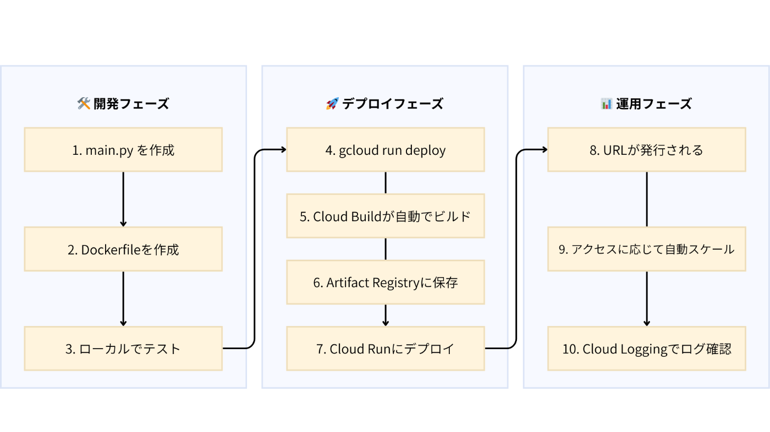Select the 2. Dockerfileを作成 box
The image size is (770, 432).
(x=123, y=249)
